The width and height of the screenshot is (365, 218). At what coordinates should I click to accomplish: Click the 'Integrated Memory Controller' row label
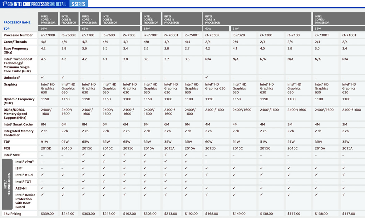pos(18,133)
